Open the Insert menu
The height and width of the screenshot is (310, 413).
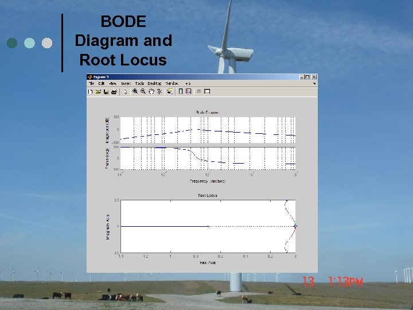tap(126, 83)
